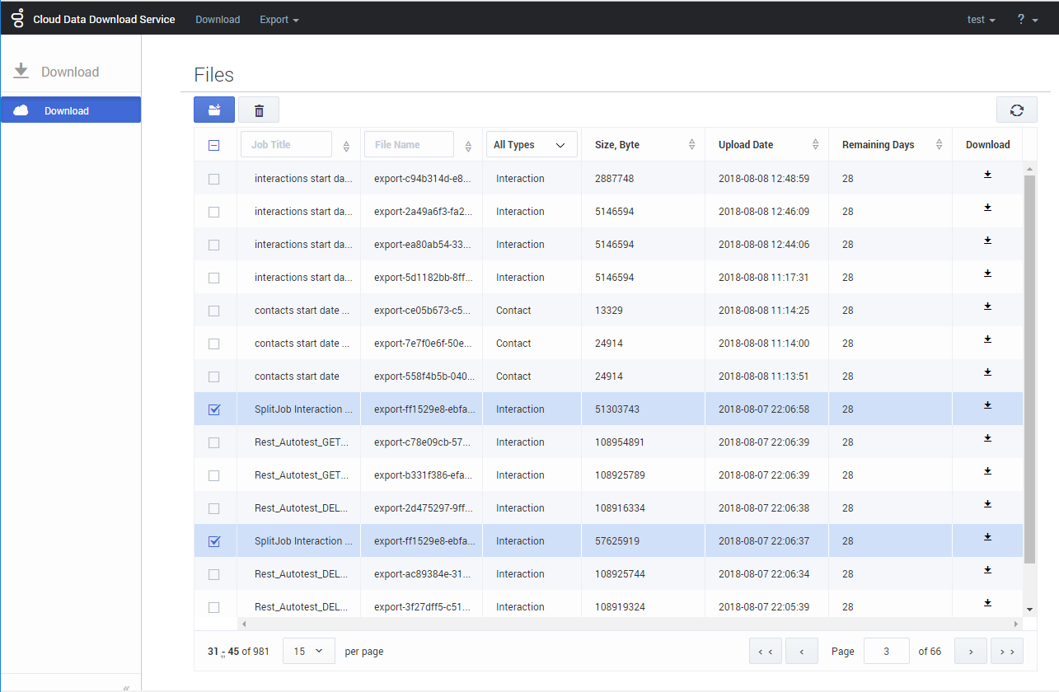The width and height of the screenshot is (1059, 692).
Task: Check the contacts row sized 13329
Action: coord(214,311)
